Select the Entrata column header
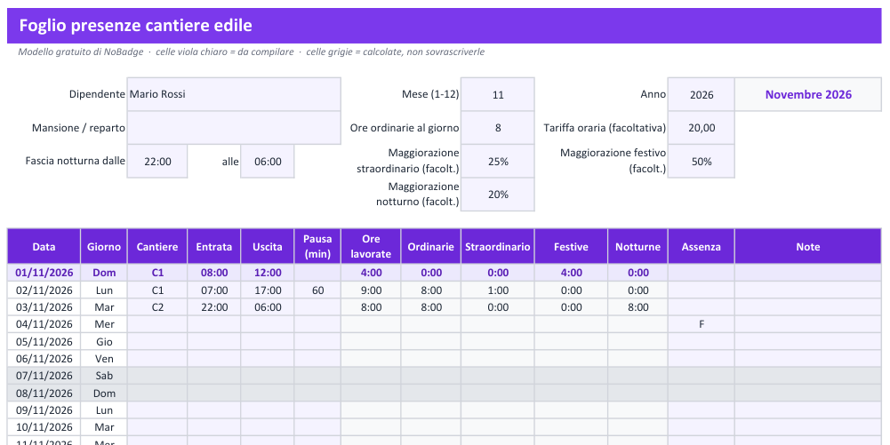 pos(214,247)
